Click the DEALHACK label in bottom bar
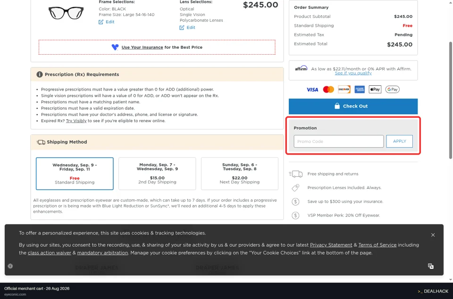 [x=433, y=291]
